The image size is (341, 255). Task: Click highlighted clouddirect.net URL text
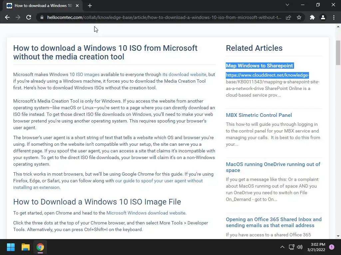pos(267,75)
